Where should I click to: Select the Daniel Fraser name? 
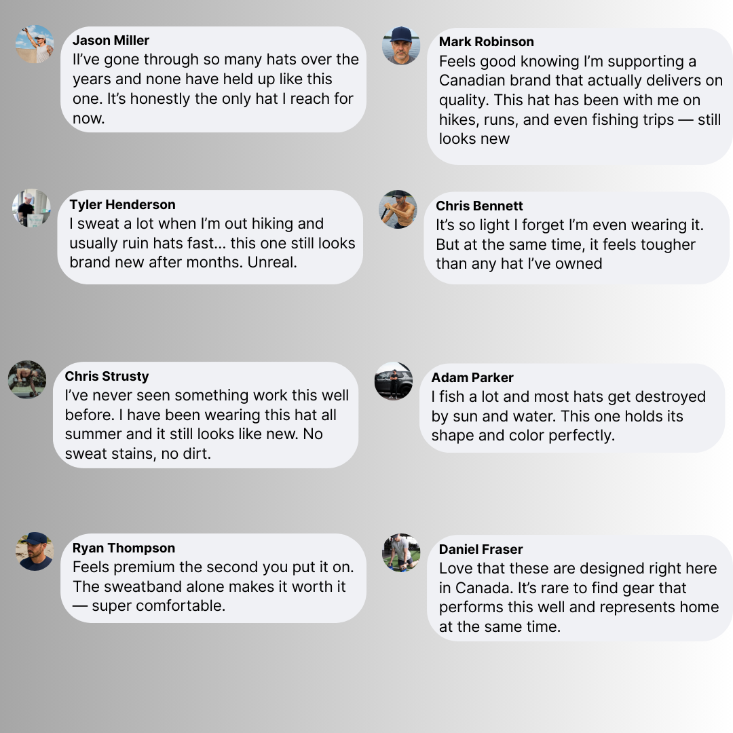click(x=481, y=549)
